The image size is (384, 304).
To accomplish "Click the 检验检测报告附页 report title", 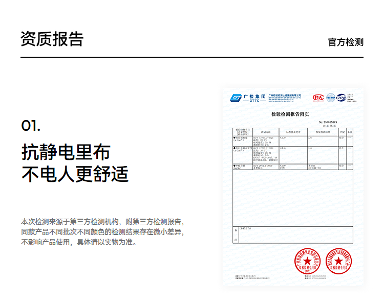I will tap(290, 114).
